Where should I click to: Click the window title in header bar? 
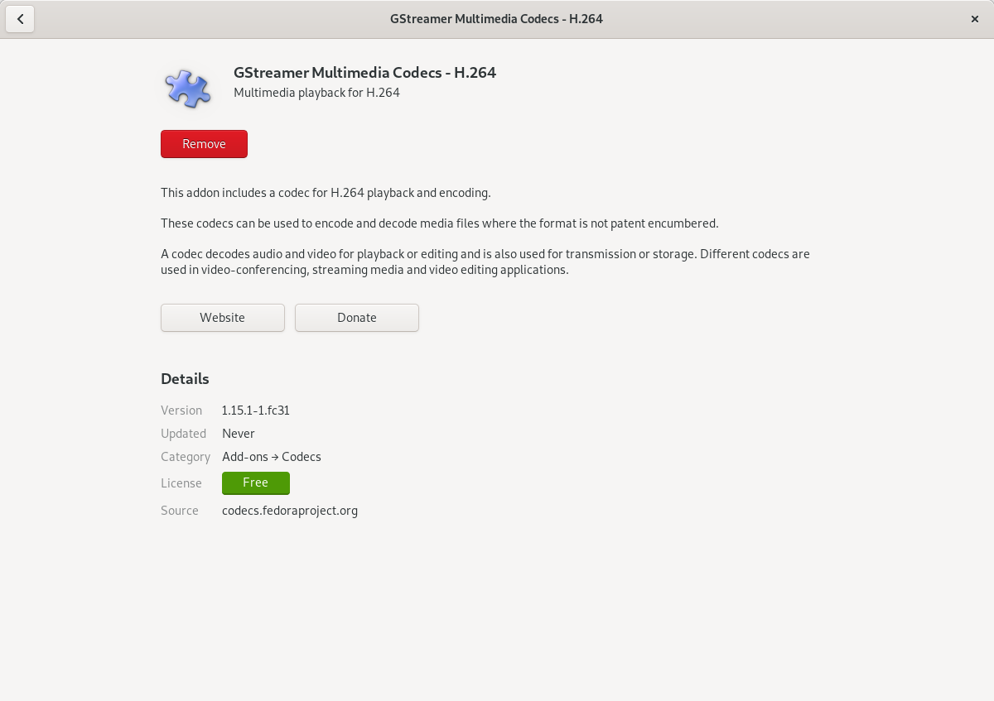pyautogui.click(x=496, y=19)
